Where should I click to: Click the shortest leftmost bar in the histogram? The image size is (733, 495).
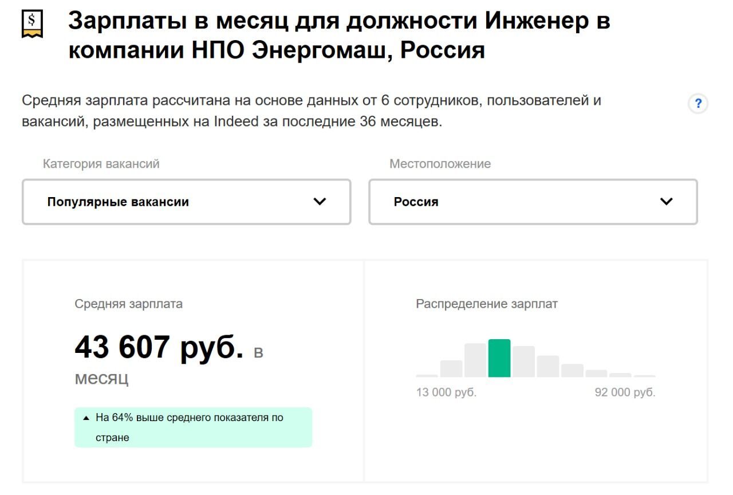point(427,376)
